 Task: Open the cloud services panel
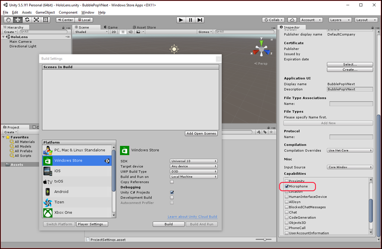[292, 20]
